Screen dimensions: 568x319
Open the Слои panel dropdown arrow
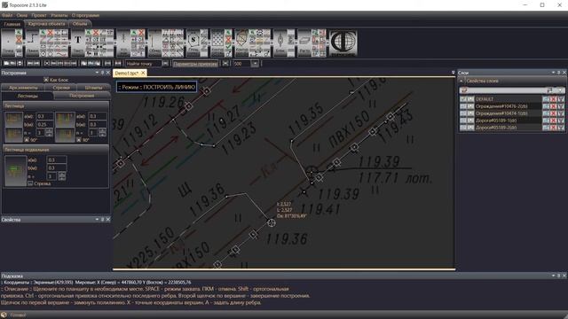click(x=553, y=73)
